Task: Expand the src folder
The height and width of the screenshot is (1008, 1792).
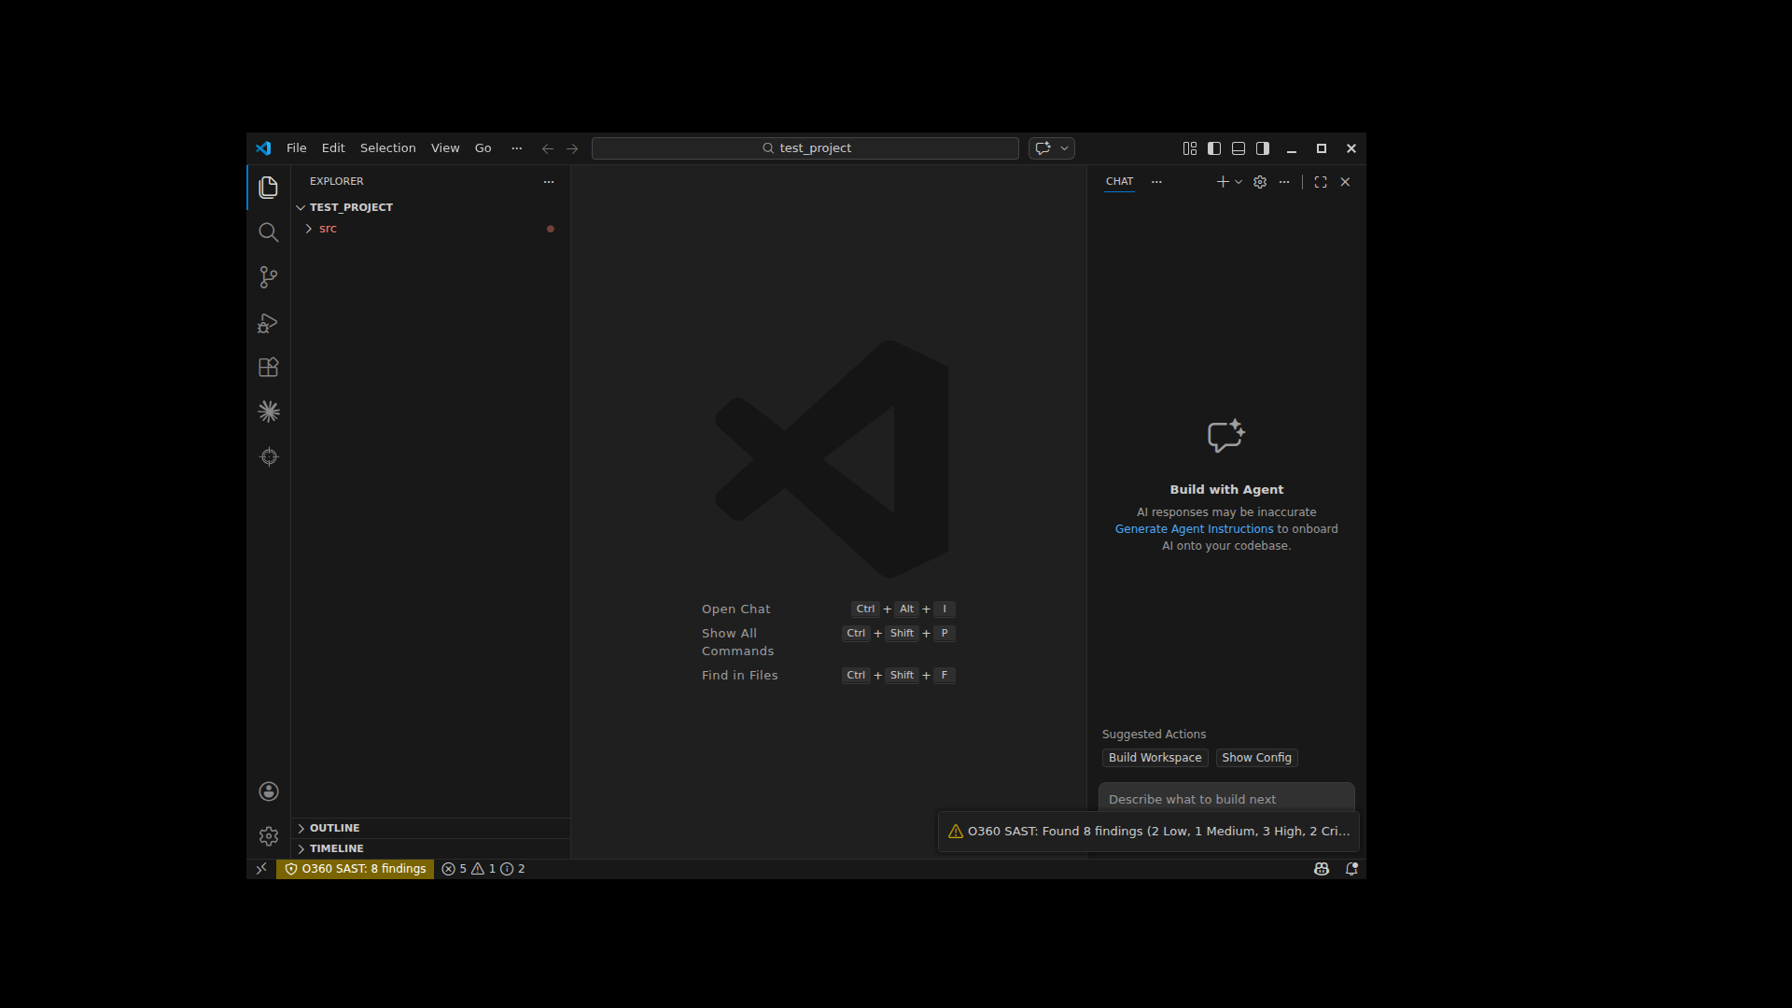Action: 328,229
